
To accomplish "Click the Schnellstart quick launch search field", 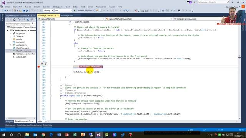I will pyautogui.click(x=213, y=2).
